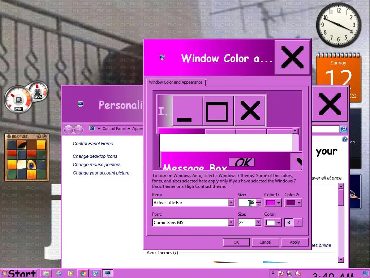Open the Start menu
This screenshot has height=278, width=370.
(19, 274)
